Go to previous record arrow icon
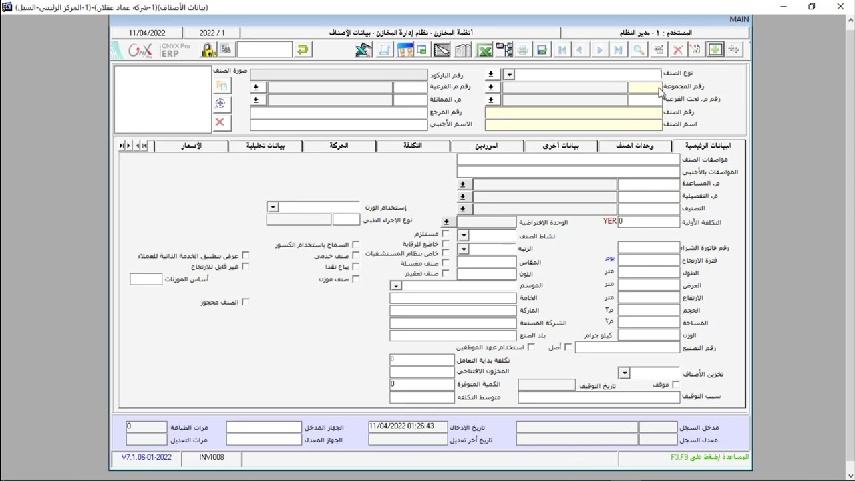This screenshot has width=855, height=481. tap(580, 50)
